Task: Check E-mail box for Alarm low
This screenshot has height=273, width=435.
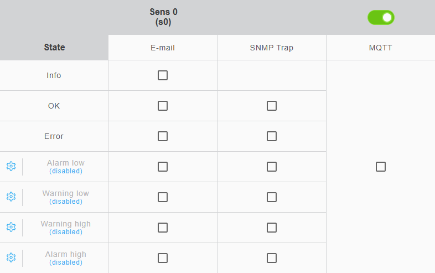Action: pos(163,167)
